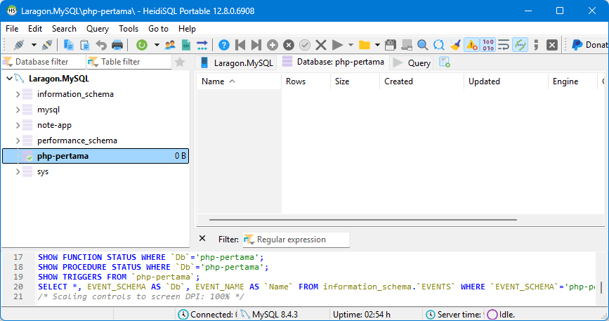Click the blue Help question mark icon
Viewport: 609px width, 321px height.
(223, 45)
